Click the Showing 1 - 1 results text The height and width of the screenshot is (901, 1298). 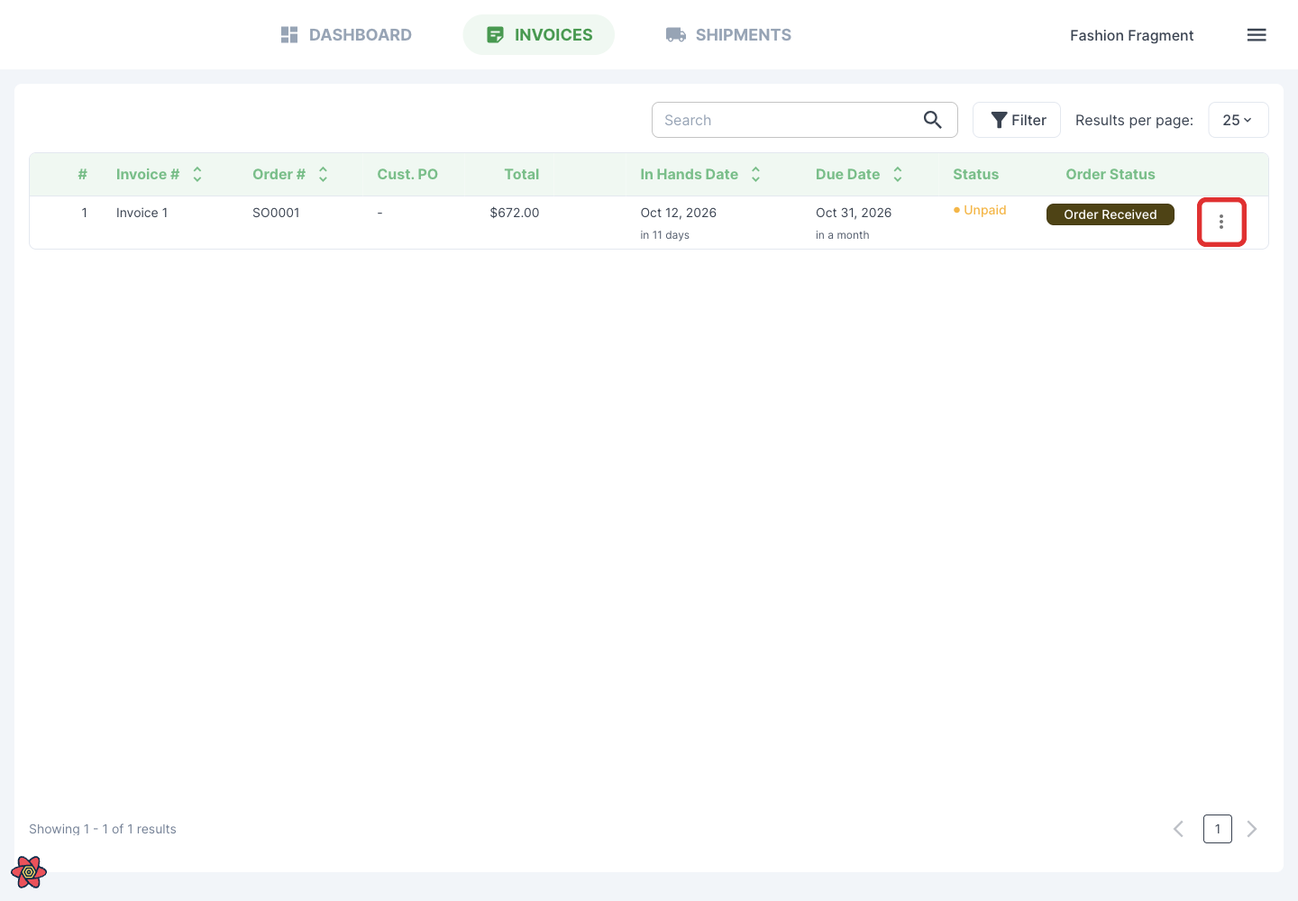tap(103, 829)
